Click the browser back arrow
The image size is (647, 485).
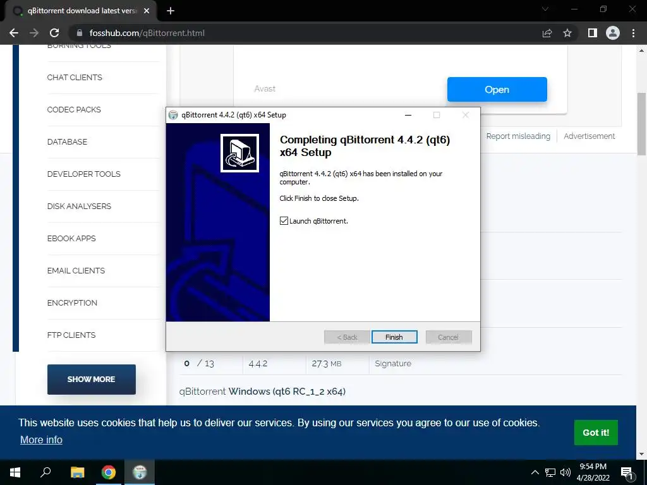14,33
